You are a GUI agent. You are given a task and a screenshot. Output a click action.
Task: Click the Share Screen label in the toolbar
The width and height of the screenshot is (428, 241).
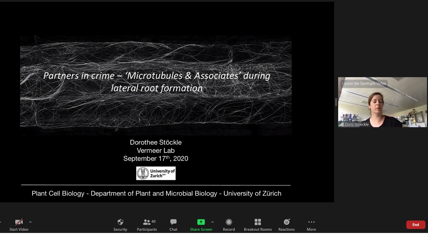[201, 229]
